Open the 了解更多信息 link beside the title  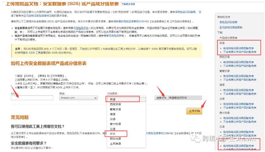click(x=128, y=4)
